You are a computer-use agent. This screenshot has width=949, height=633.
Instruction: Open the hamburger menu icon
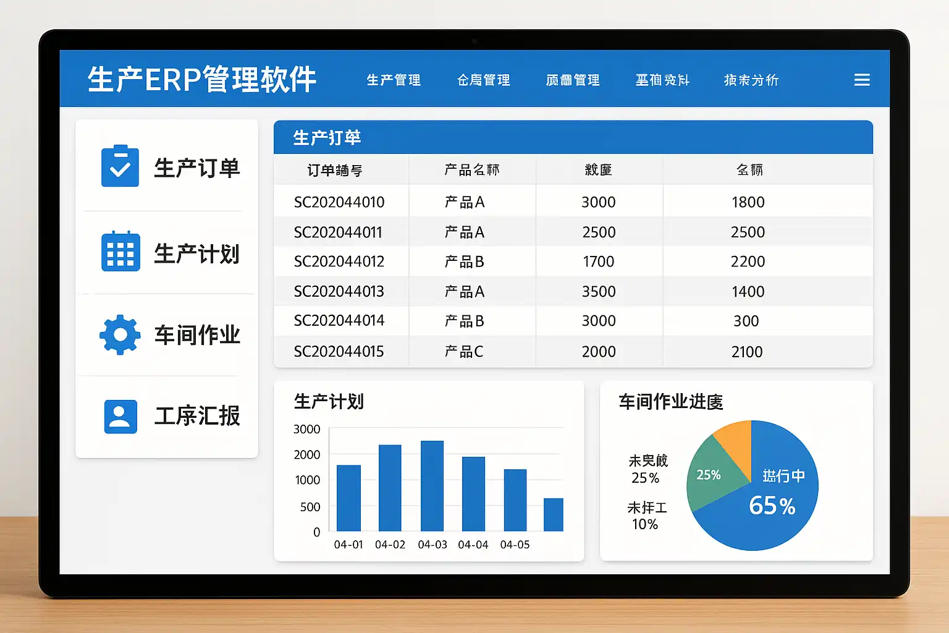click(x=862, y=80)
